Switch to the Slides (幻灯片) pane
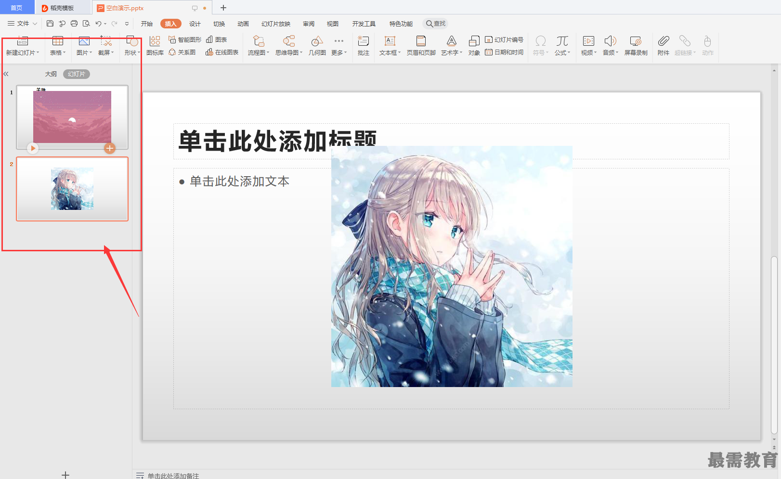Screen dimensions: 781x479 [77, 74]
